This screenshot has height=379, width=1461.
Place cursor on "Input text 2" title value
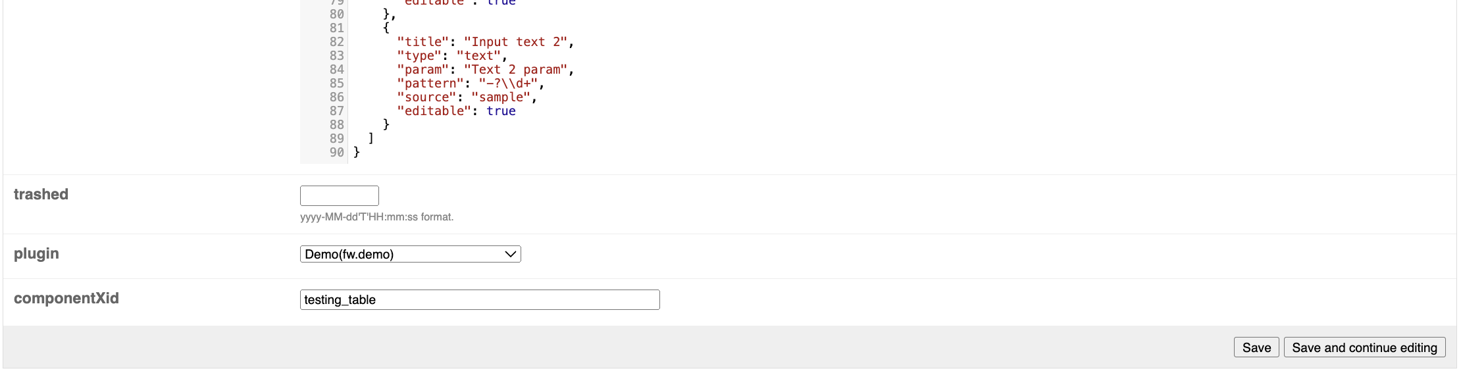515,41
